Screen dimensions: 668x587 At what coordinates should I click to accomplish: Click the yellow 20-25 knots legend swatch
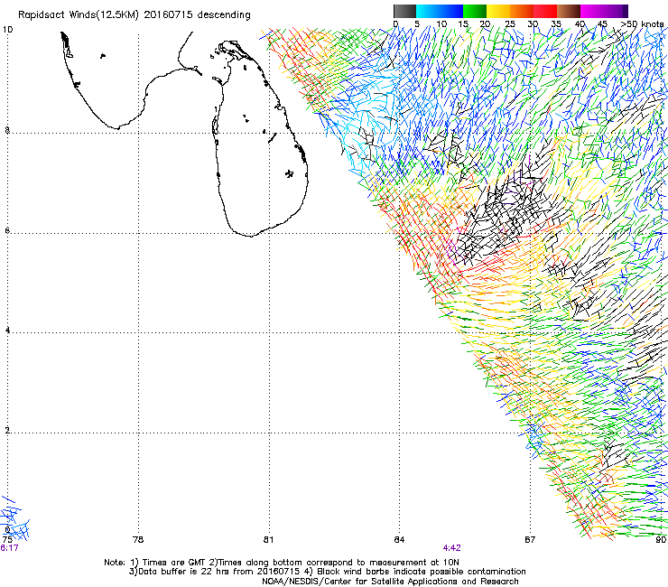coord(498,11)
